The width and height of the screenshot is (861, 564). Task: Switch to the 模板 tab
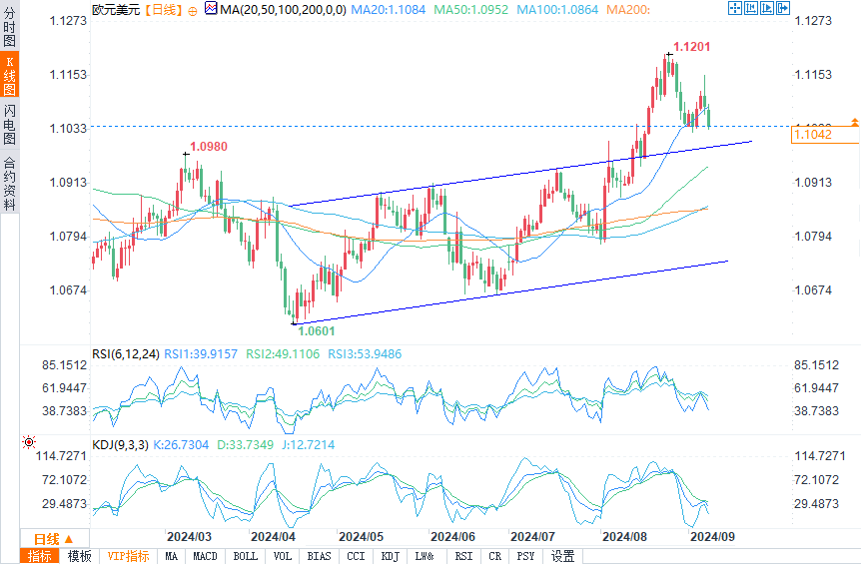click(80, 556)
